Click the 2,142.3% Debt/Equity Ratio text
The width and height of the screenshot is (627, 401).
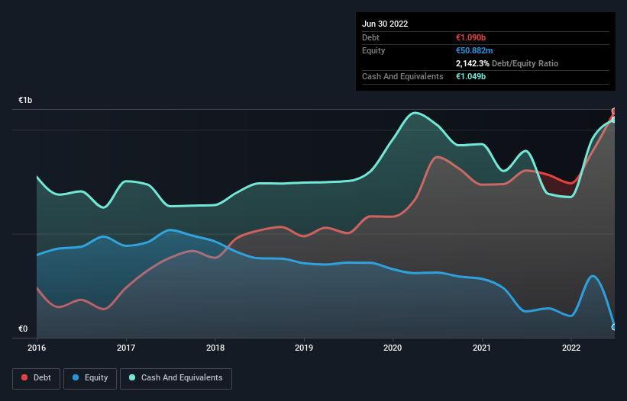point(507,63)
